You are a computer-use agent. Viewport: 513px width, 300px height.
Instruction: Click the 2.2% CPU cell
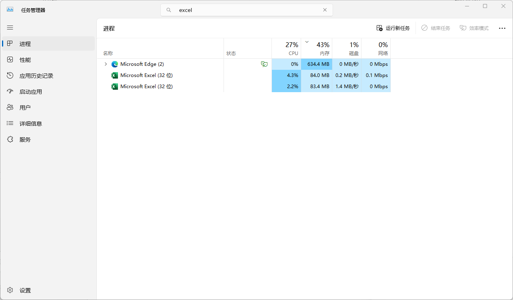click(x=286, y=86)
